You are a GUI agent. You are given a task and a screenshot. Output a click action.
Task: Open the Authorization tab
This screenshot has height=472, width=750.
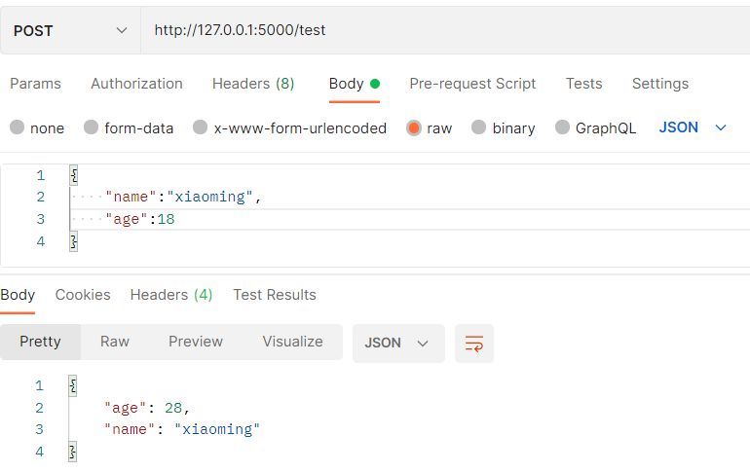click(x=136, y=84)
